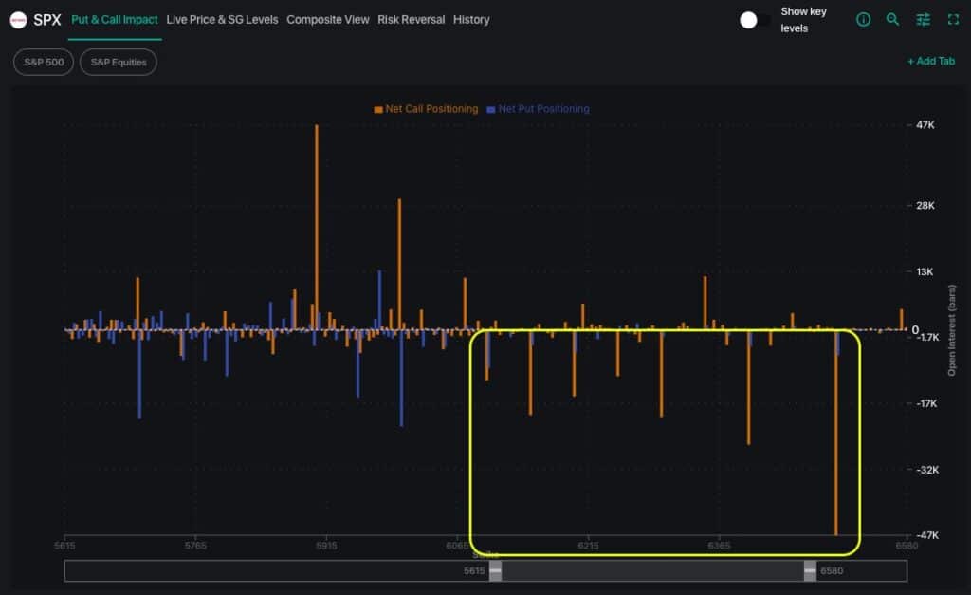Screen dimensions: 971x595
Task: Select the S&P 500 chip
Action: 44,63
